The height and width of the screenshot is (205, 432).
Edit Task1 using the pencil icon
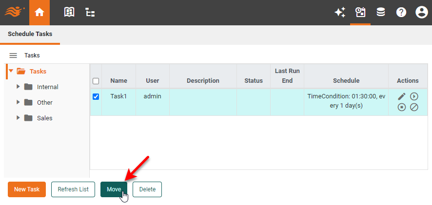(402, 96)
